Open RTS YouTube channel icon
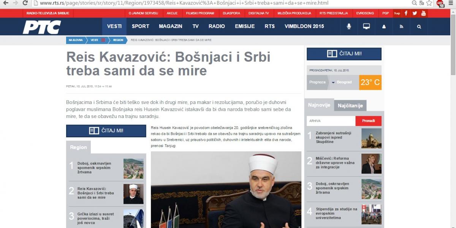Image resolution: width=456 pixels, height=228 pixels. coord(423,13)
